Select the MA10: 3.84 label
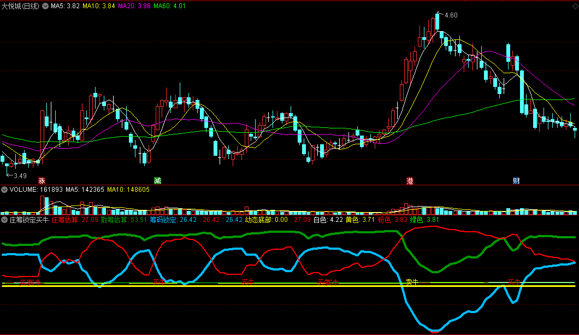The width and height of the screenshot is (579, 335). click(x=98, y=6)
